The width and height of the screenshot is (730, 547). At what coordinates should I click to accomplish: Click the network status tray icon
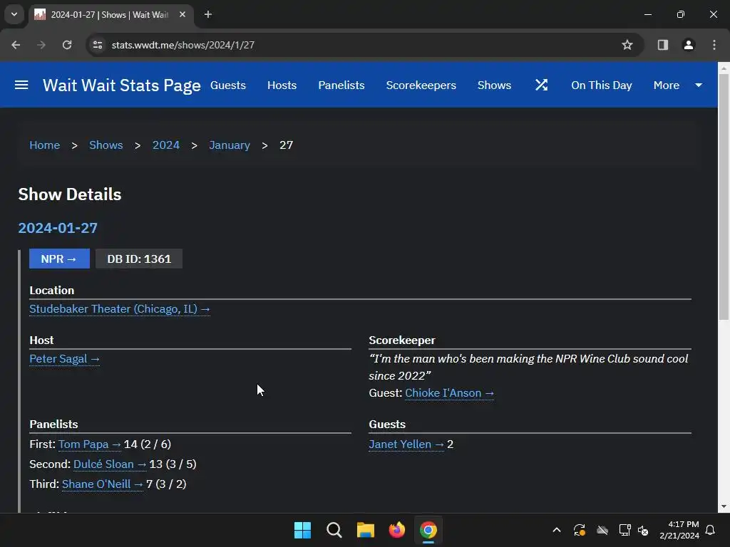pyautogui.click(x=624, y=530)
